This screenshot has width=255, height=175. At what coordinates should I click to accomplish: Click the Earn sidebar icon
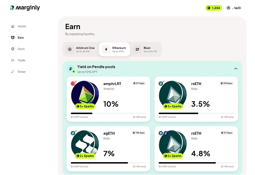point(13,38)
